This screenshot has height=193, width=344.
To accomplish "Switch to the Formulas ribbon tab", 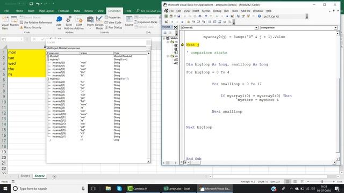I will (63, 11).
